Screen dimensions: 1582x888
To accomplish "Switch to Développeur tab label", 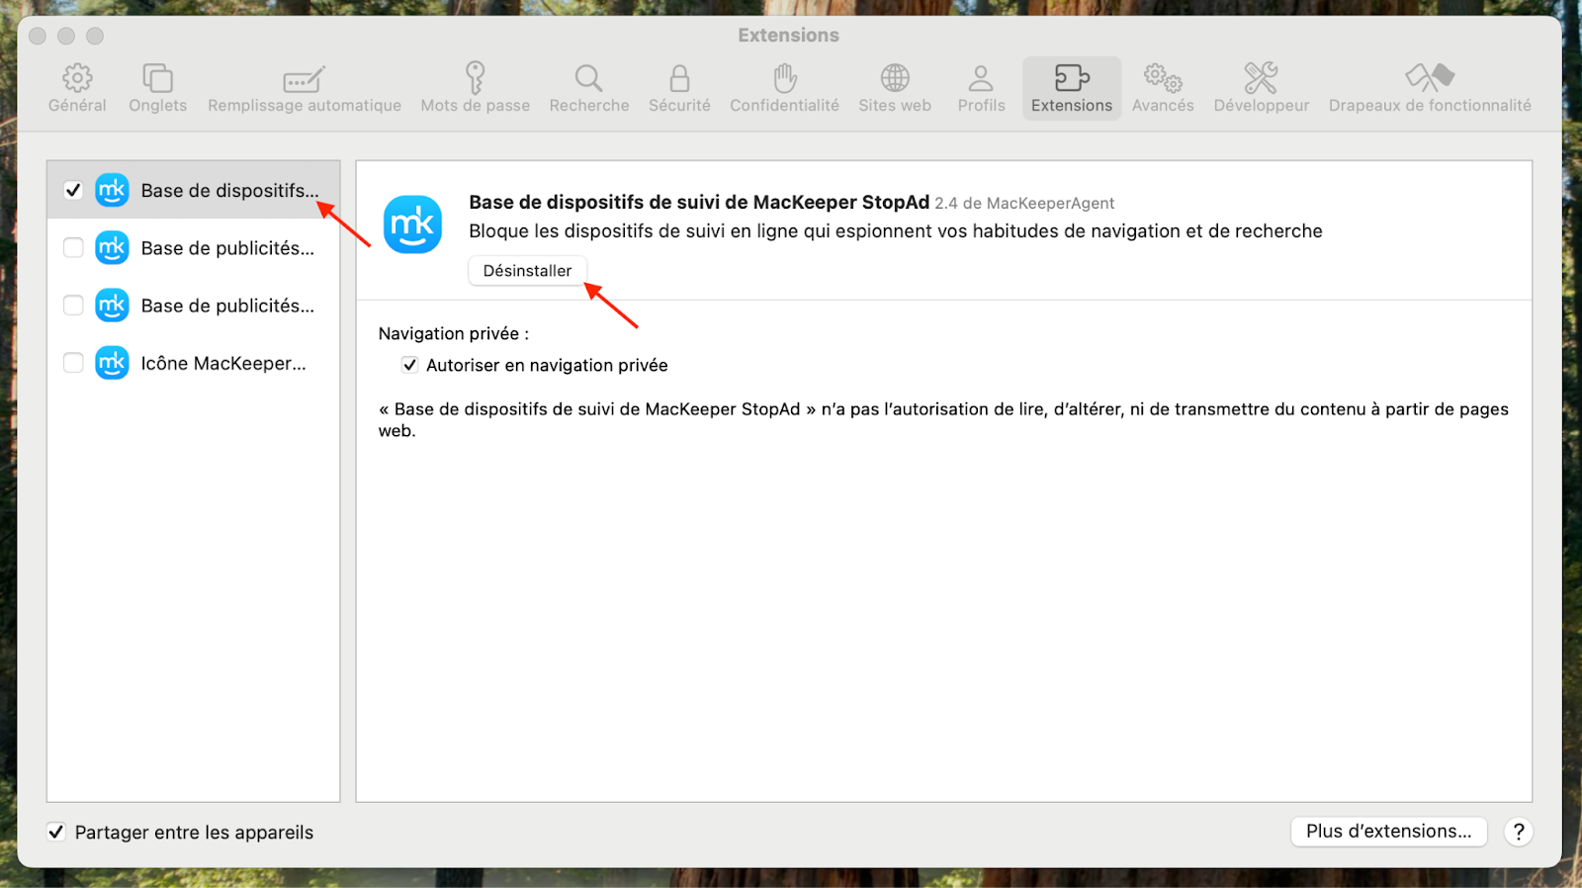I will click(1262, 105).
